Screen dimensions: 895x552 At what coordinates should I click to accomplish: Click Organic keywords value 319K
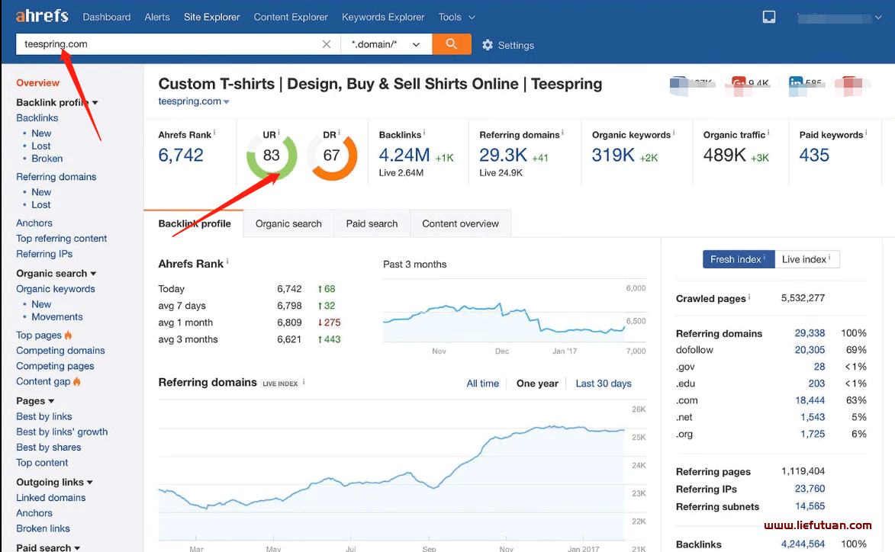pyautogui.click(x=613, y=155)
